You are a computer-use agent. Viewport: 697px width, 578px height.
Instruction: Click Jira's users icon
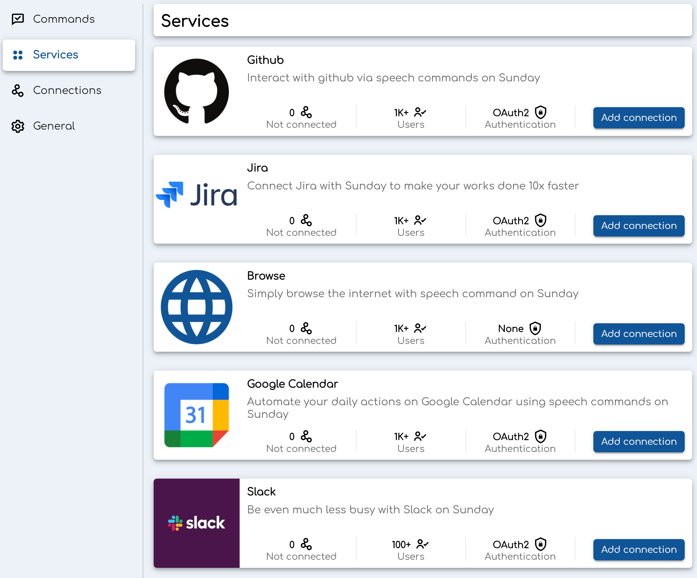420,220
